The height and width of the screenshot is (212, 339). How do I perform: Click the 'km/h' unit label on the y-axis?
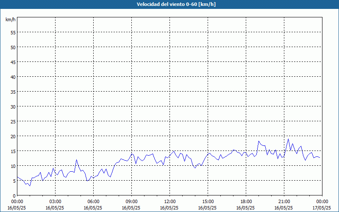pos(10,20)
